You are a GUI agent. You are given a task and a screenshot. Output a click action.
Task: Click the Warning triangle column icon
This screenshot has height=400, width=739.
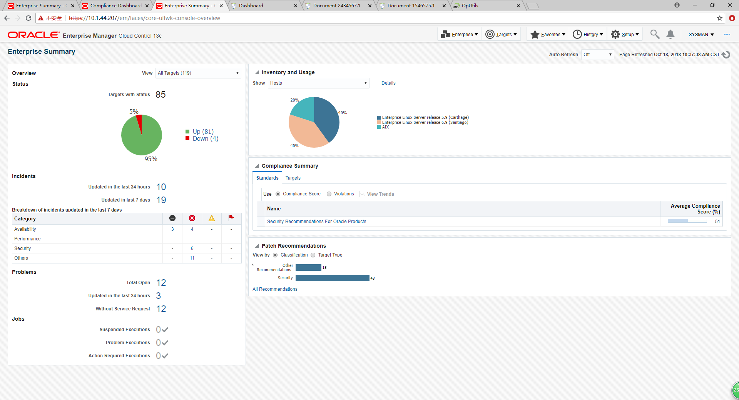(212, 218)
